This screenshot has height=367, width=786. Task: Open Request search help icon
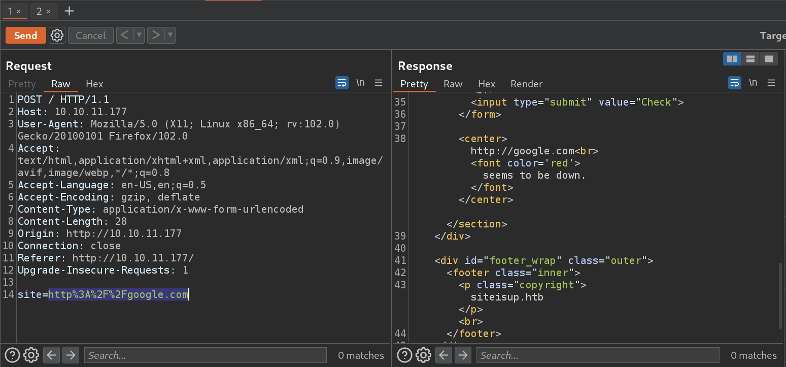pyautogui.click(x=12, y=355)
